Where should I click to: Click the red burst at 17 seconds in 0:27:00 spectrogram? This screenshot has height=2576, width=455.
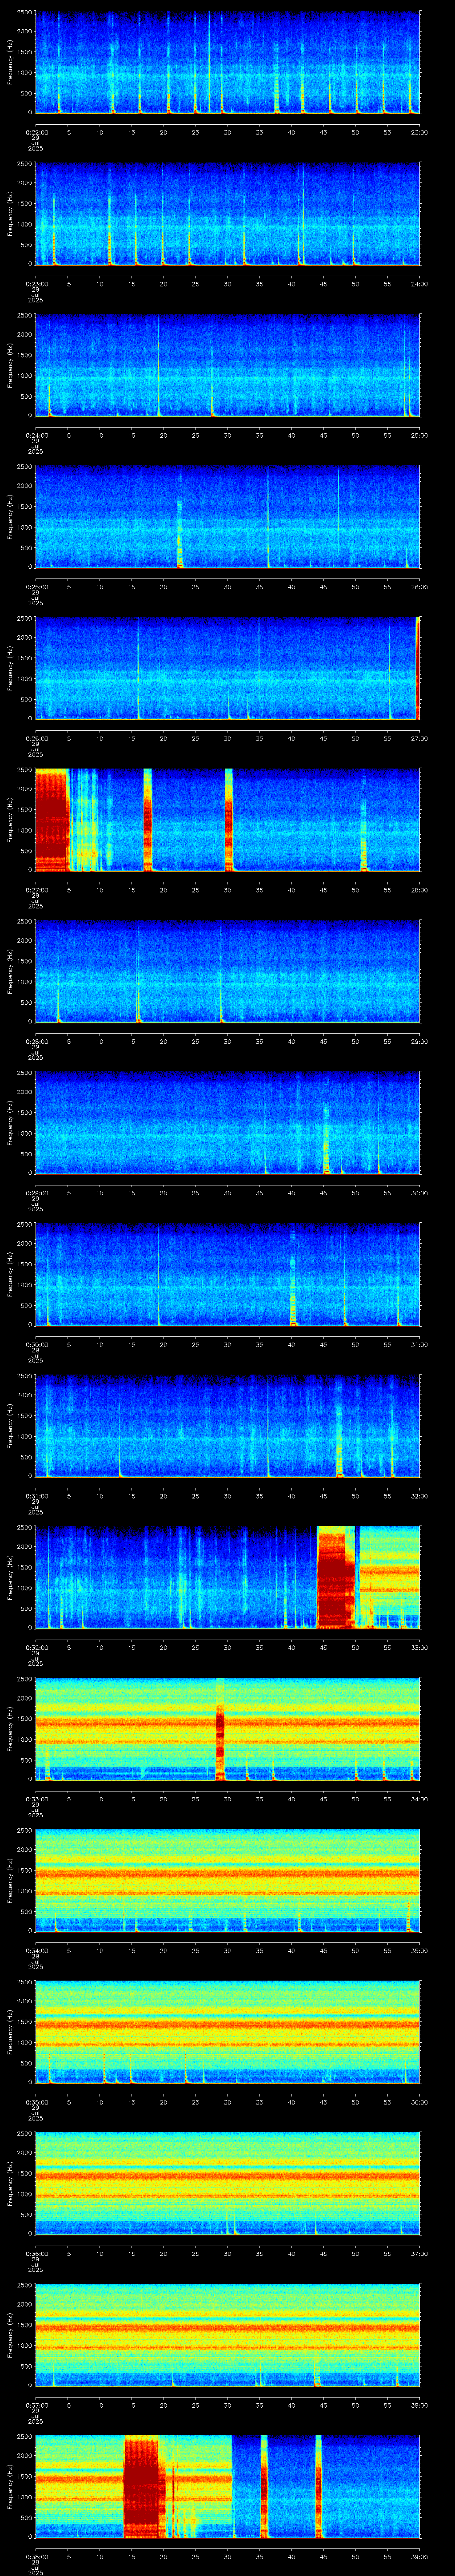point(148,819)
